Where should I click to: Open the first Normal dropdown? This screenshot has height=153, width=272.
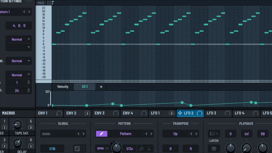(19, 39)
